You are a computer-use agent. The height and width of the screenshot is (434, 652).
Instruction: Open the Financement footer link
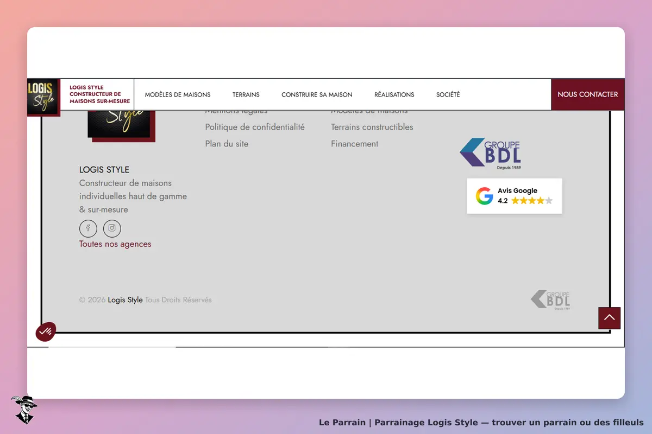pyautogui.click(x=355, y=144)
